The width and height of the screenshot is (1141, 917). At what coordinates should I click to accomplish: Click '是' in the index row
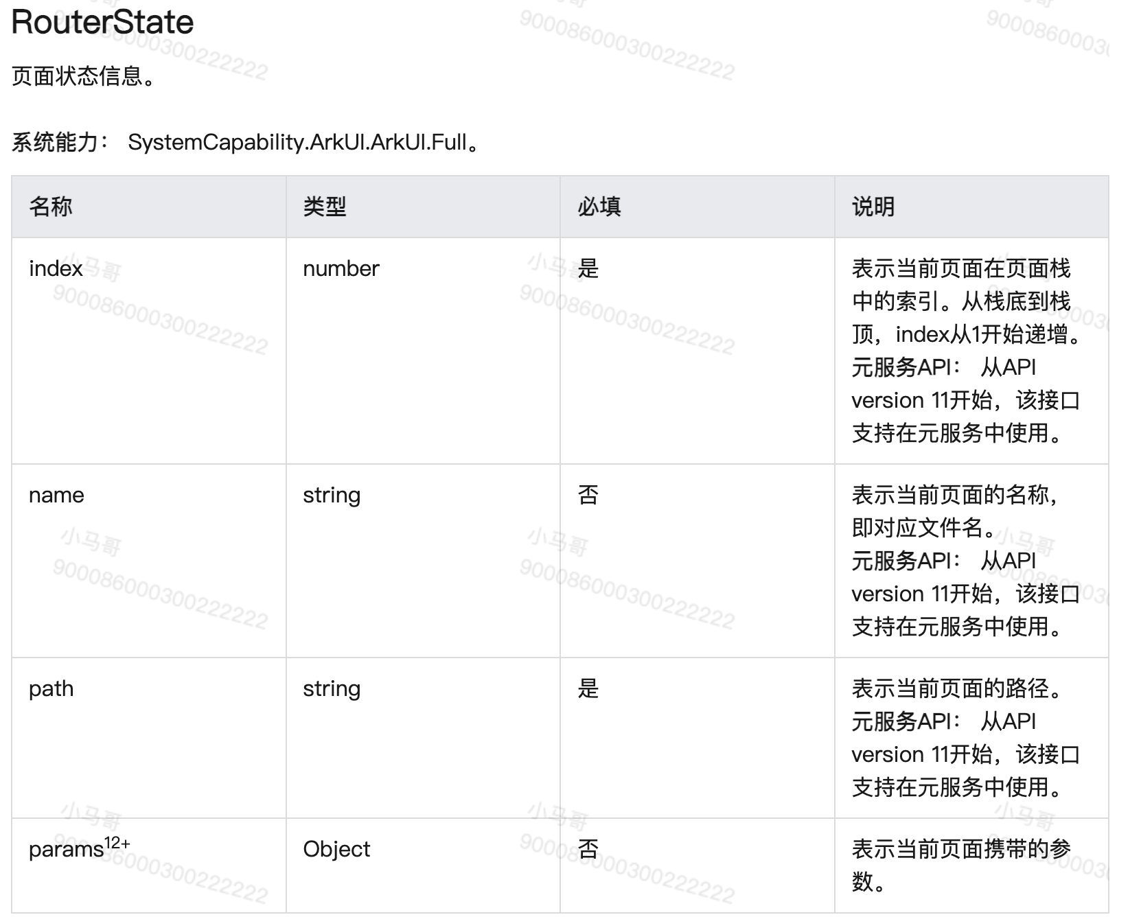(588, 268)
